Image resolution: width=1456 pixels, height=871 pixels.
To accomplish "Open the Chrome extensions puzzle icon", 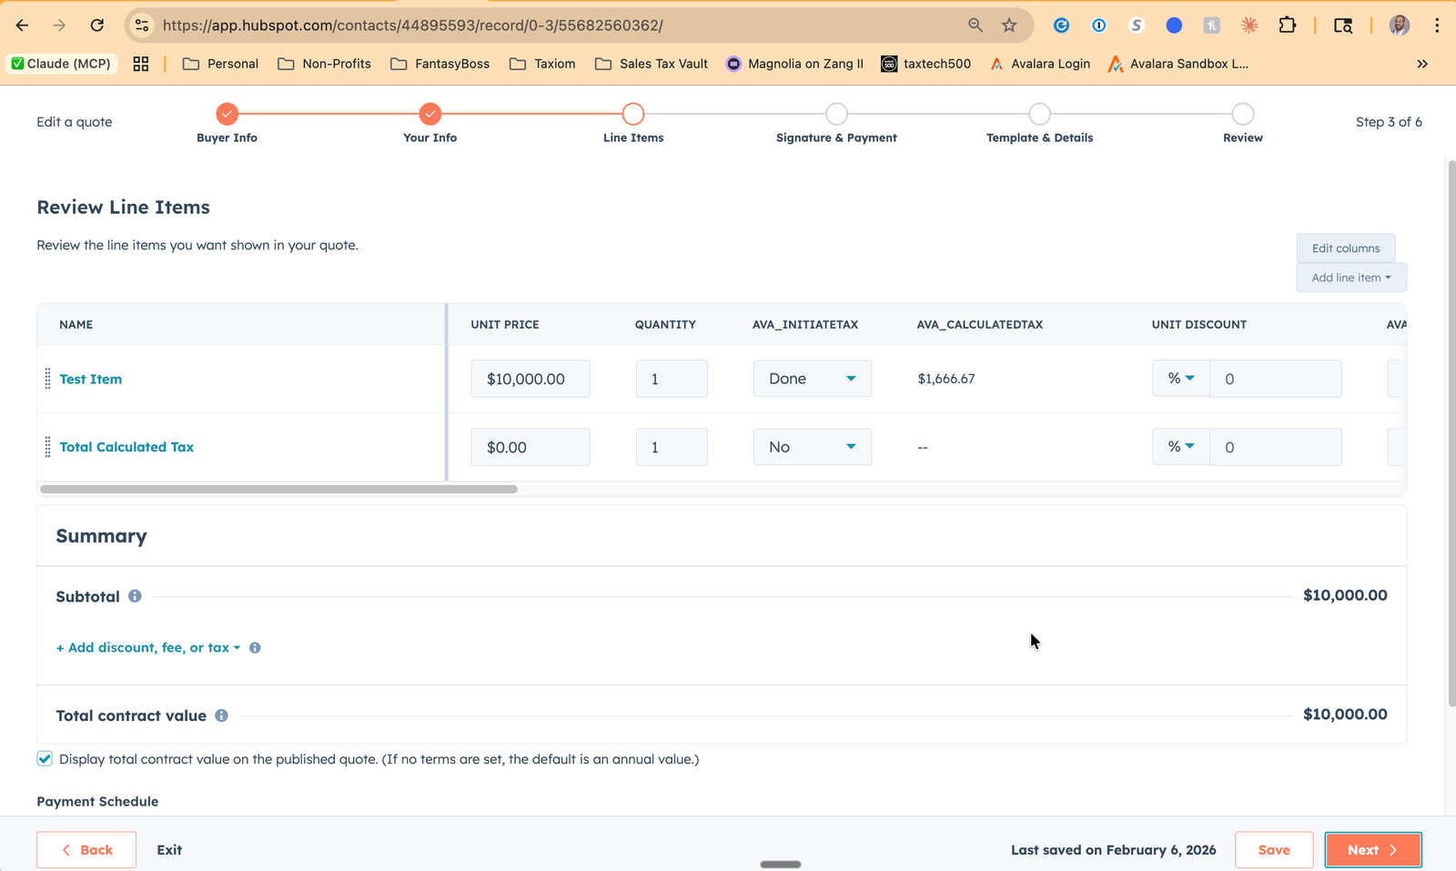I will tap(1288, 25).
